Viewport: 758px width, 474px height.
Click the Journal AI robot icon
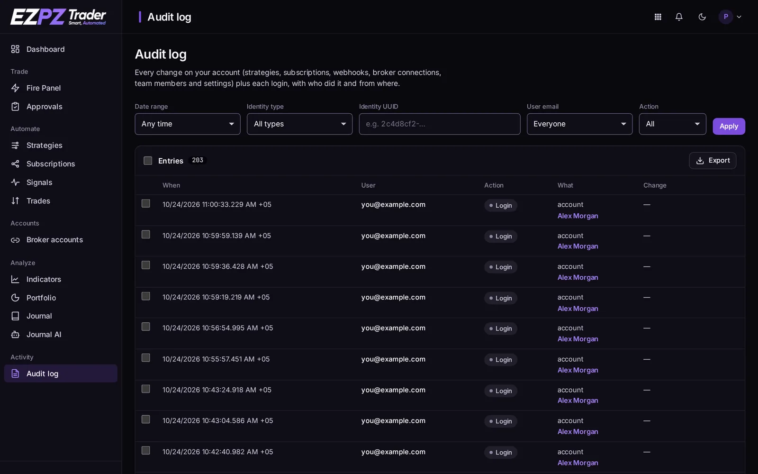(15, 335)
